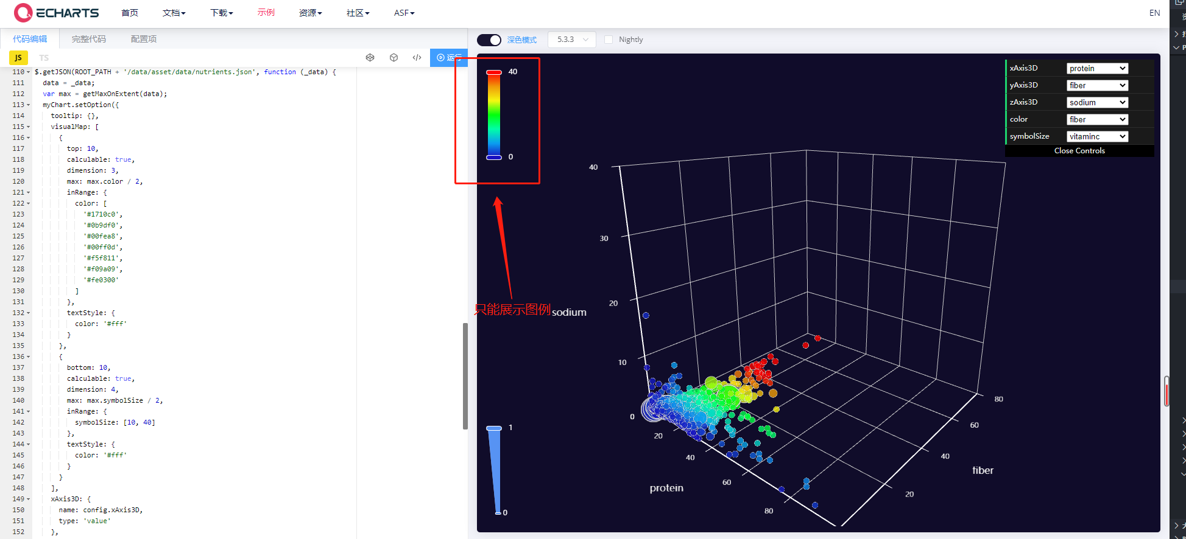Click the color visualMap top handle at 40
Image resolution: width=1186 pixels, height=539 pixels.
pyautogui.click(x=494, y=72)
